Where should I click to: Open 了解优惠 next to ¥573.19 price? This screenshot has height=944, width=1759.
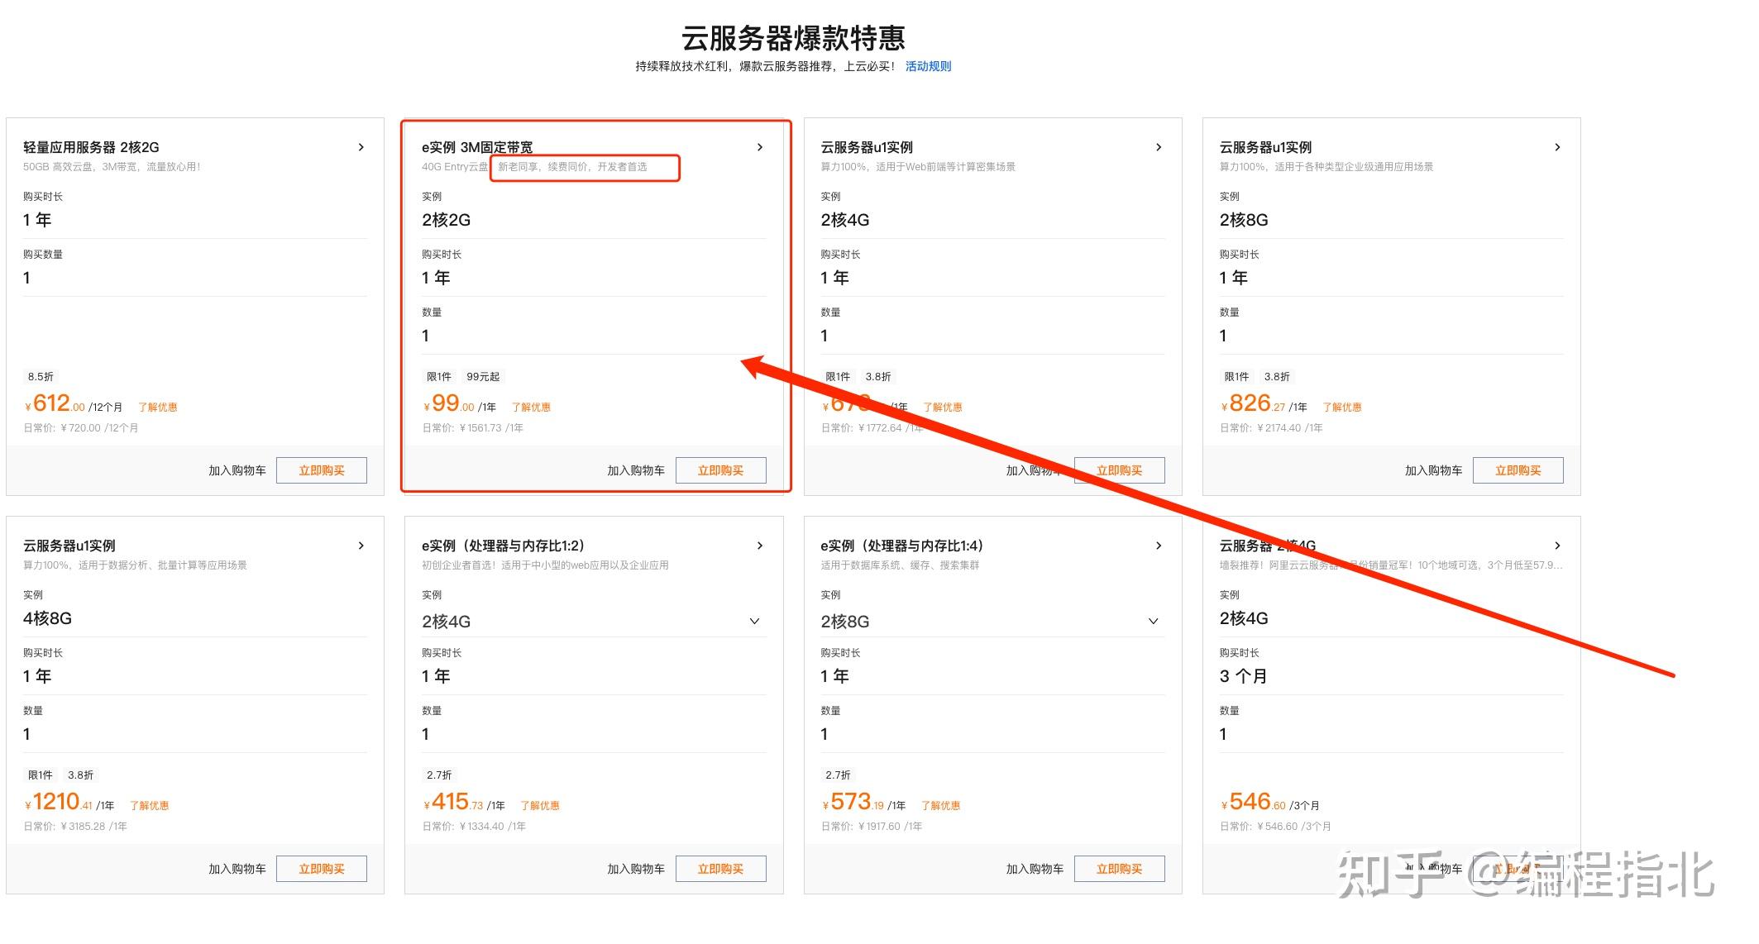[x=940, y=806]
